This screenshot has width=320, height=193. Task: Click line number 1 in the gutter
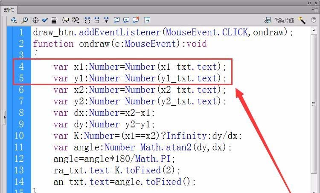[x=21, y=32]
